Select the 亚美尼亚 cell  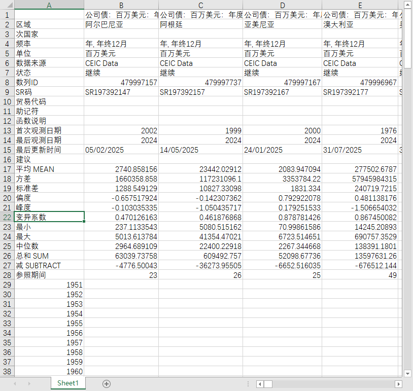(283, 24)
